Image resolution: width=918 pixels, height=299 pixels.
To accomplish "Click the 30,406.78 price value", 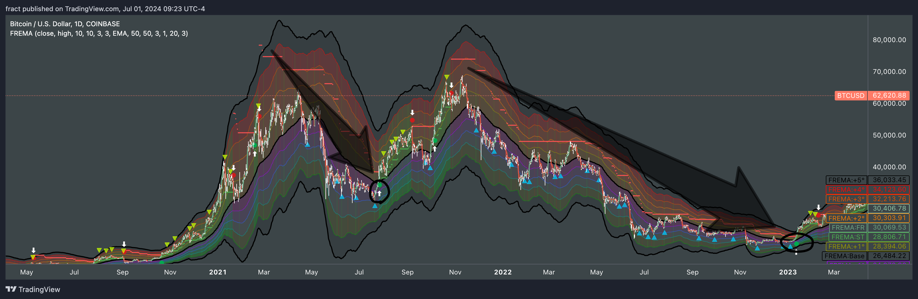I will (889, 209).
